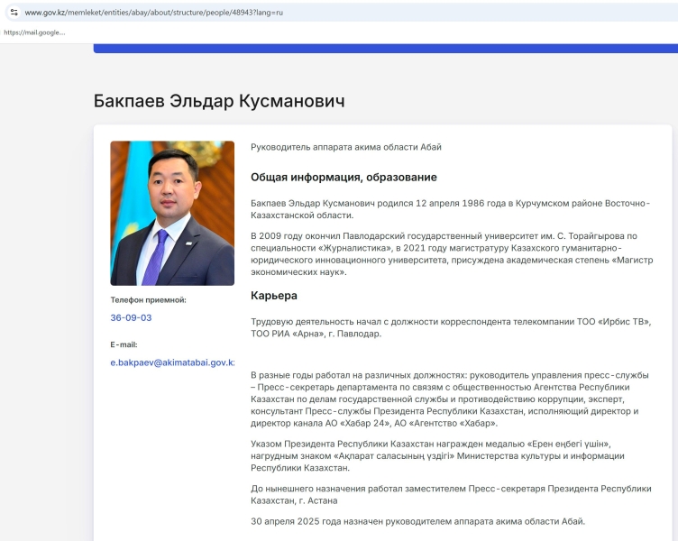Select the paragraph starting "До нынешнего назначения"
678x541 pixels.
point(451,495)
